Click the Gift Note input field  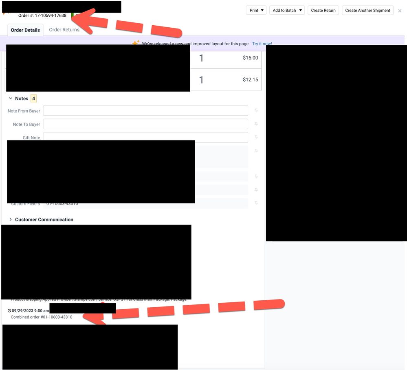pos(145,137)
